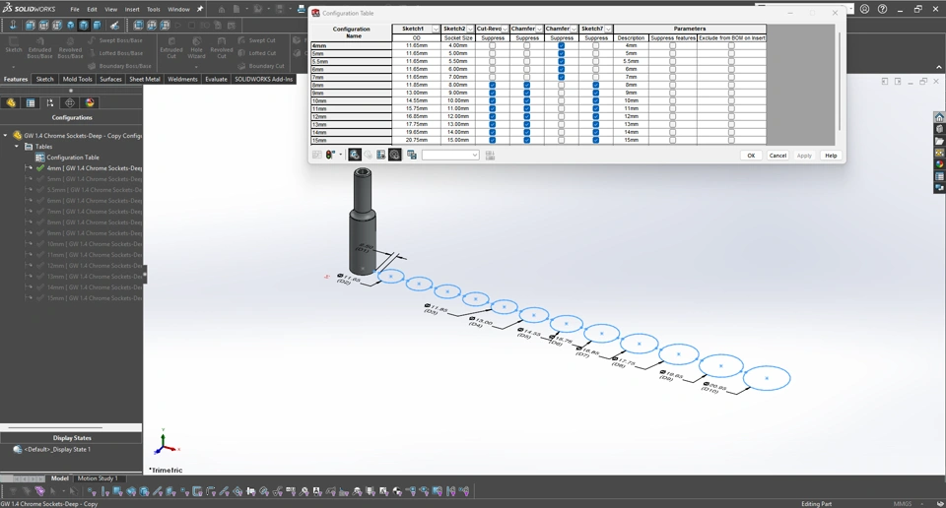Open the DimXpertManager crosshair tab

coord(70,103)
